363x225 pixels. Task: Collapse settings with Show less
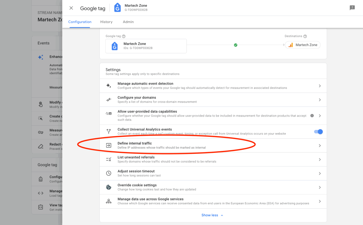(x=212, y=215)
